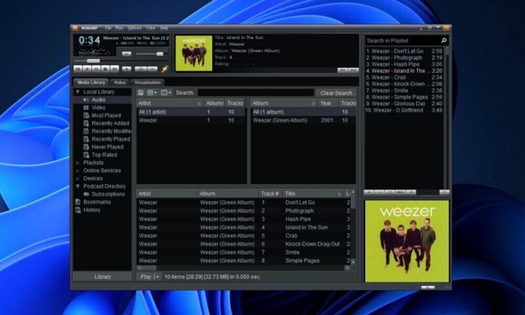The image size is (525, 315).
Task: Expand the Online Services tree node
Action: pos(78,171)
